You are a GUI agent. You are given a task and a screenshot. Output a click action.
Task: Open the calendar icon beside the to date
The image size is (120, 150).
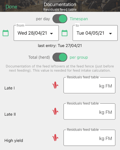[x=65, y=33]
